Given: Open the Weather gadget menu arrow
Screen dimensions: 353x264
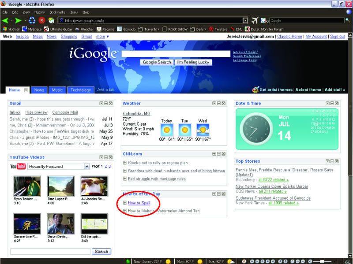Looking at the screenshot, I should (214, 104).
